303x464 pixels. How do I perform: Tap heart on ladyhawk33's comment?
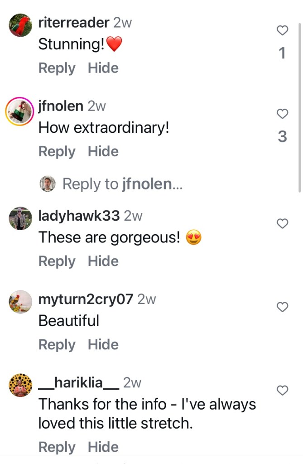coord(282,223)
